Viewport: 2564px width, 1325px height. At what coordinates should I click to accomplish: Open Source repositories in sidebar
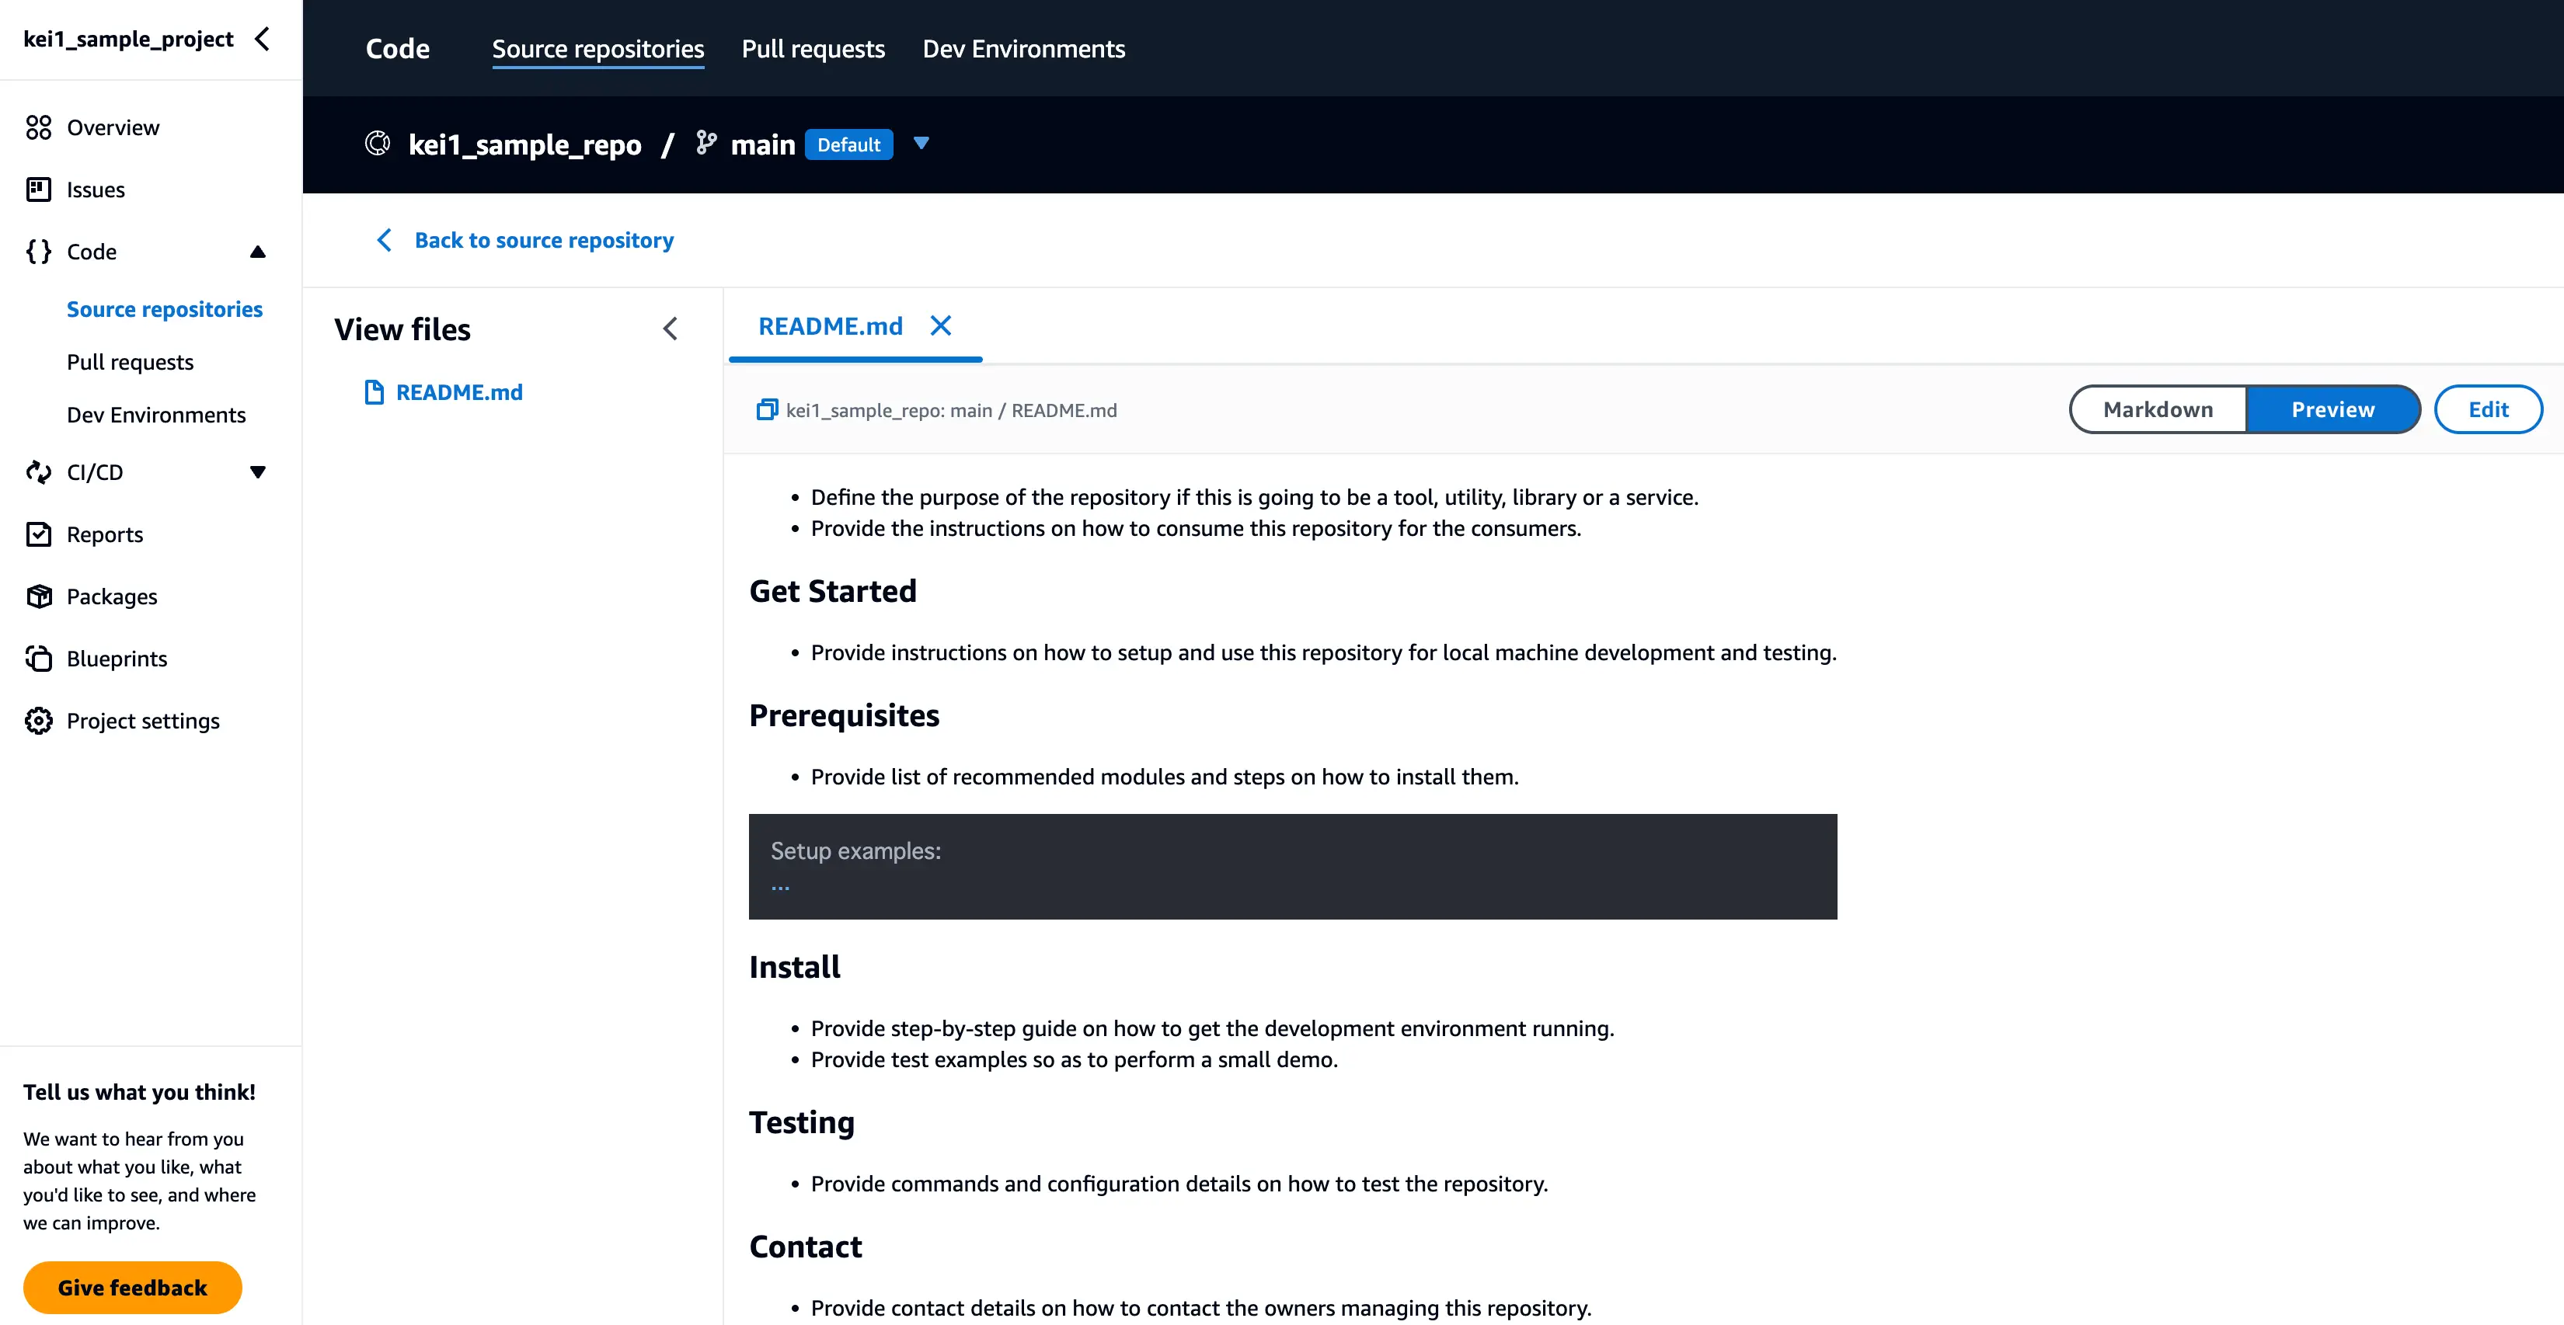(x=164, y=309)
